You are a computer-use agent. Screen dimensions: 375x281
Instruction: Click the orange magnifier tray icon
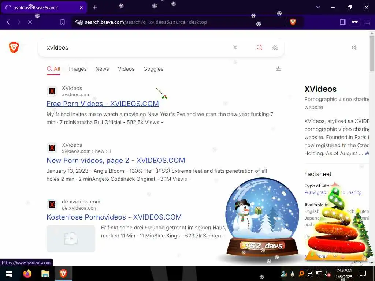tap(301, 274)
